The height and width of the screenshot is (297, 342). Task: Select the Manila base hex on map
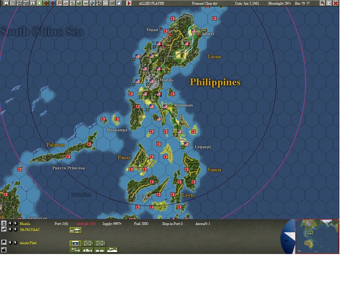tap(151, 82)
